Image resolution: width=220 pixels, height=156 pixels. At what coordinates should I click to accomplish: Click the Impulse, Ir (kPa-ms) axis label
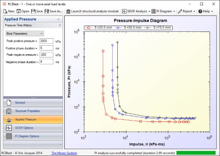[147, 144]
